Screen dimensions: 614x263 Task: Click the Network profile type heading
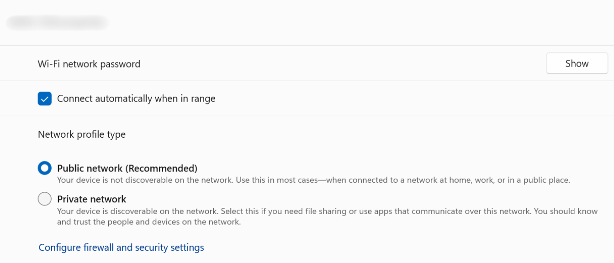(x=81, y=134)
